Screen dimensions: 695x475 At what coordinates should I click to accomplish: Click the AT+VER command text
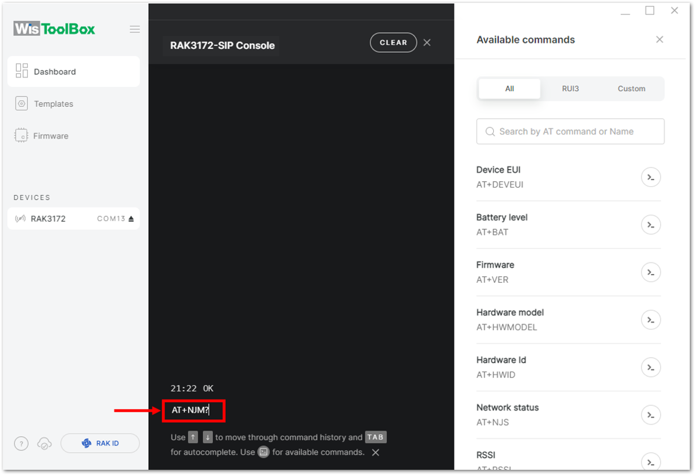pyautogui.click(x=492, y=280)
